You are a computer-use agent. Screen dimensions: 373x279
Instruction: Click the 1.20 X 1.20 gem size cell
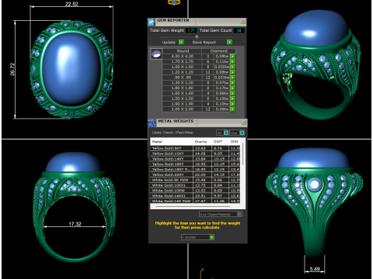coord(183,72)
